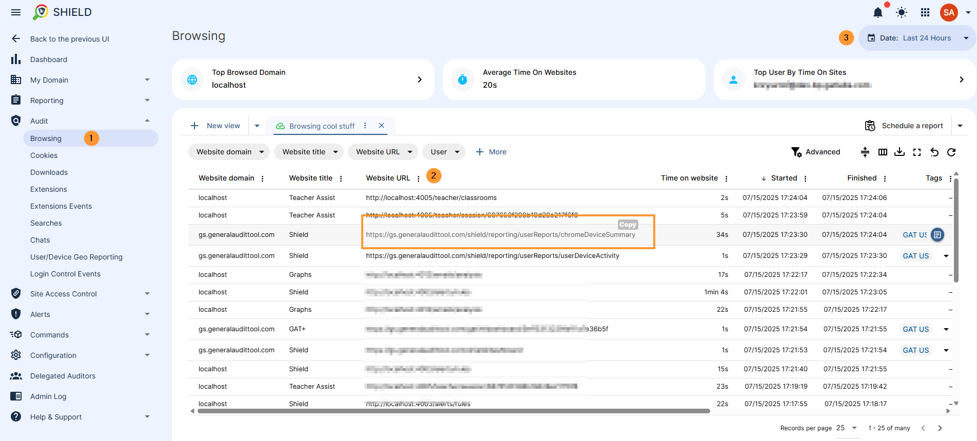977x441 pixels.
Task: Click Schedule a report
Action: pyautogui.click(x=904, y=126)
